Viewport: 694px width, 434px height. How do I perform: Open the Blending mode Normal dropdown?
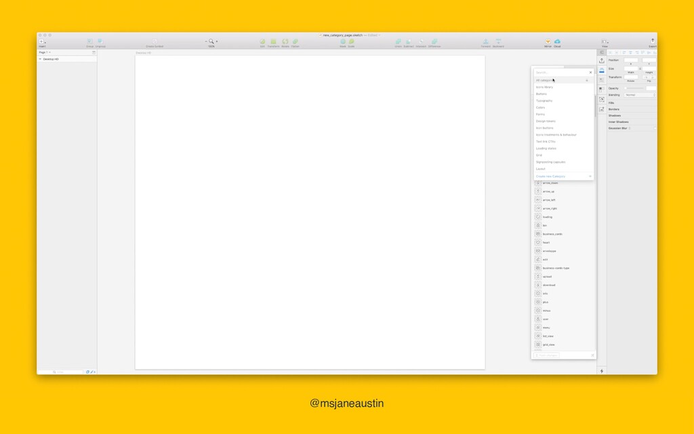click(640, 95)
